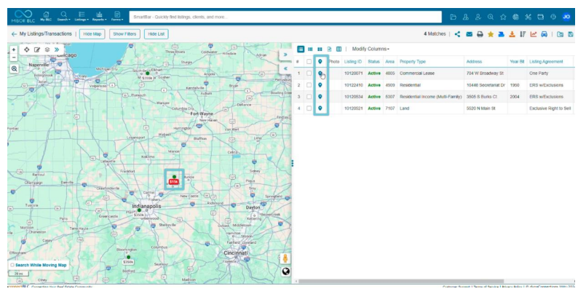Zoom in on the map
The width and height of the screenshot is (586, 294).
click(14, 49)
